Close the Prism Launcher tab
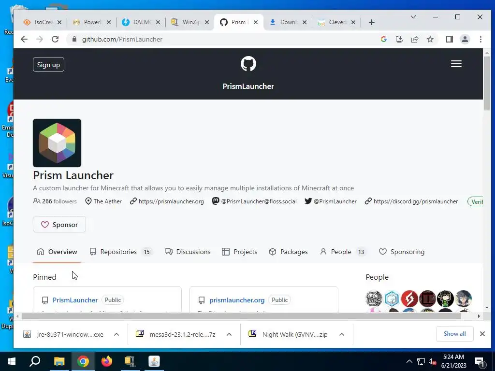 (256, 22)
